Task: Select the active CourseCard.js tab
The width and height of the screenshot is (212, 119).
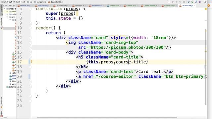Action: click(187, 6)
